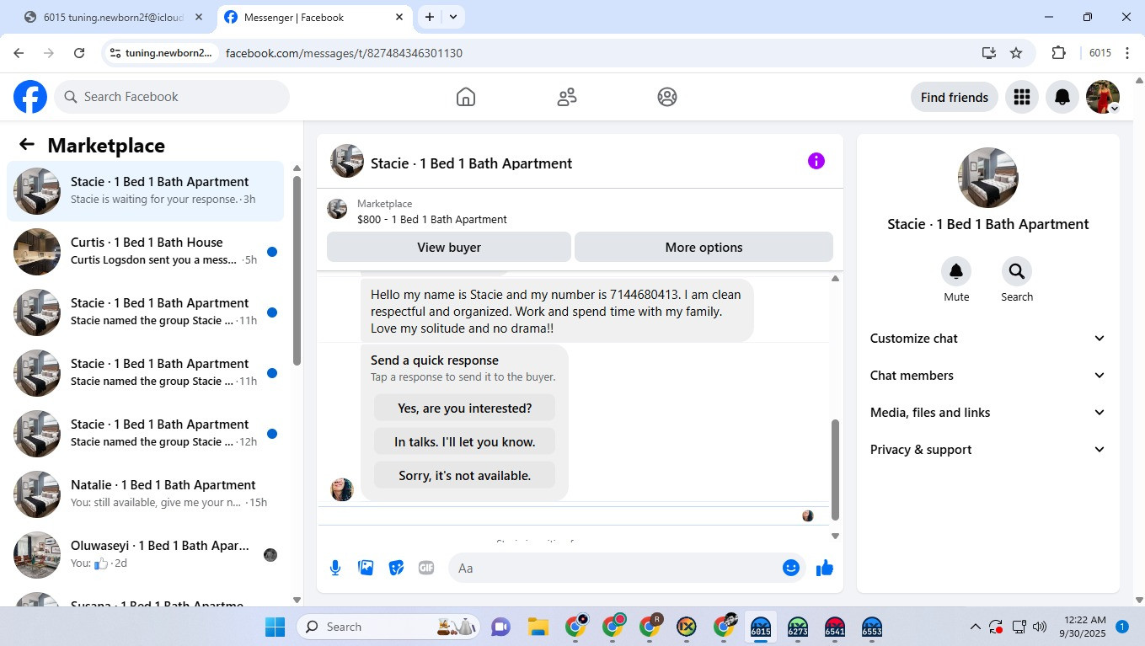This screenshot has height=646, width=1145.
Task: Send quick reply "Yes, are you interested?"
Action: (x=464, y=408)
